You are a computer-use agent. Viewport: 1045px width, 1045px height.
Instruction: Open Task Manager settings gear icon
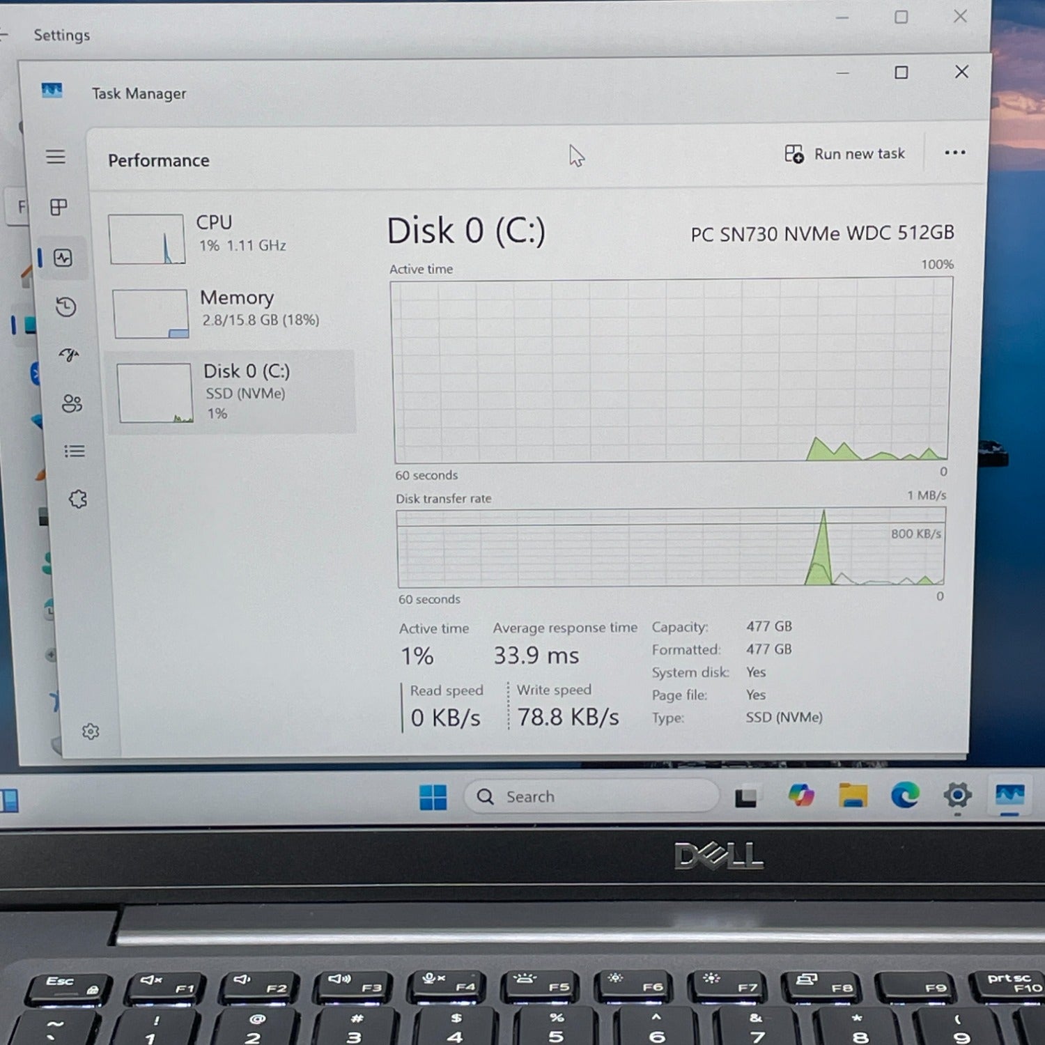91,731
